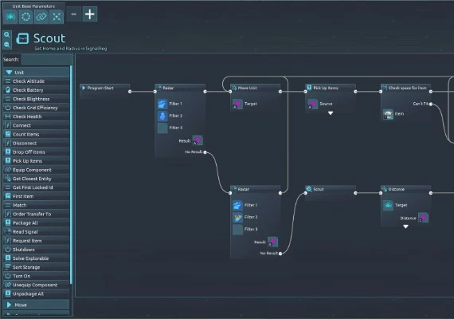The width and height of the screenshot is (454, 319).
Task: Open Filter 1 icon in top Radar node
Action: 162,104
